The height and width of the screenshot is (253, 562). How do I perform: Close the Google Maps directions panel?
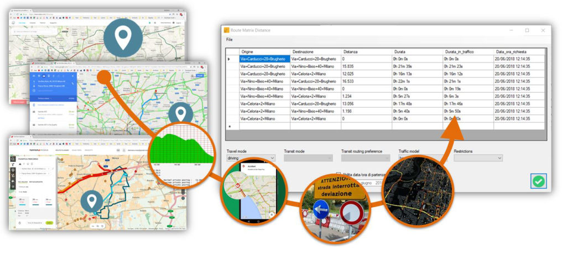click(x=73, y=76)
